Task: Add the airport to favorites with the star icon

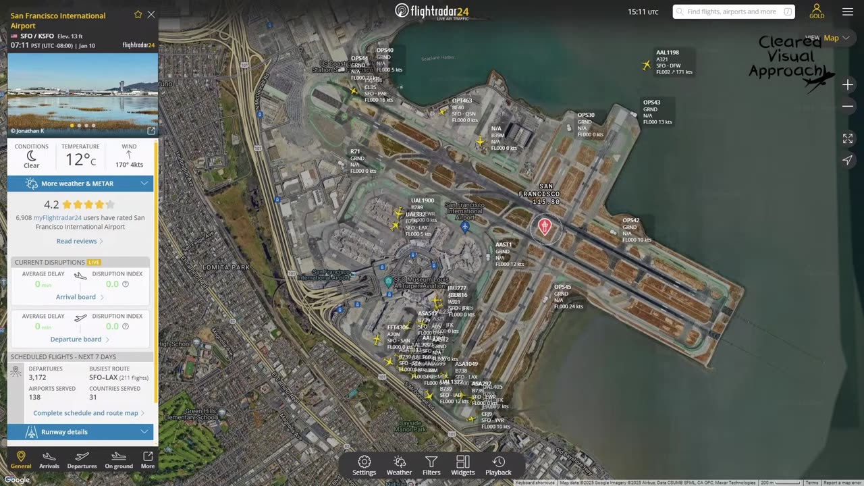Action: 138,14
